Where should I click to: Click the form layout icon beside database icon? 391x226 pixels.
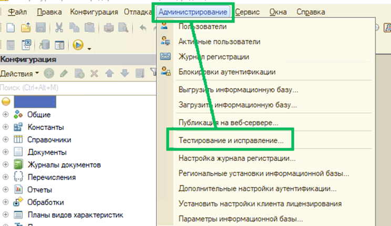pyautogui.click(x=59, y=45)
